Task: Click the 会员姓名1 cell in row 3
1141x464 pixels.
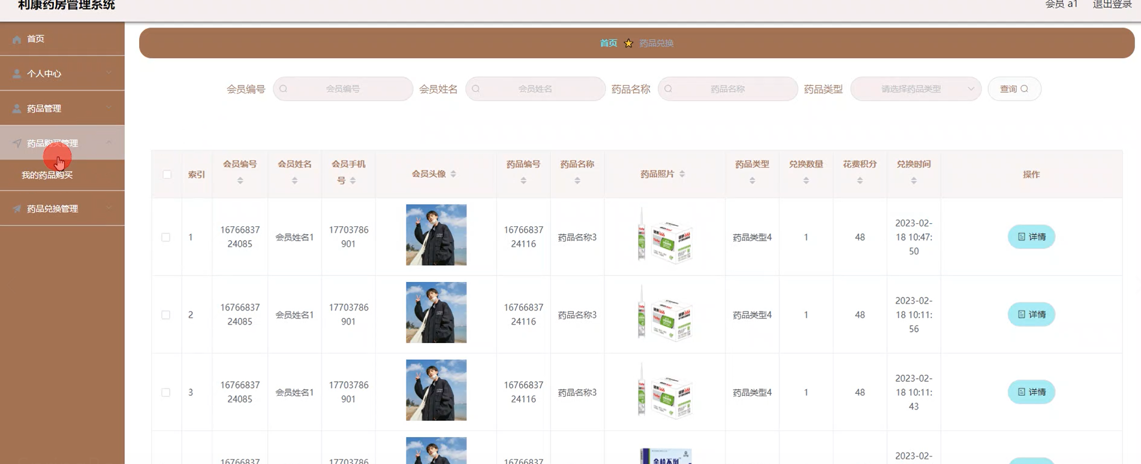Action: point(294,392)
